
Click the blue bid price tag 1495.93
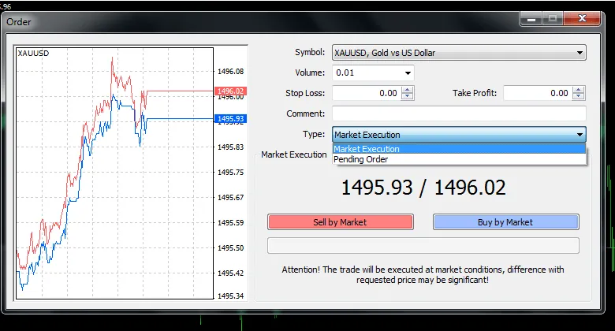click(x=230, y=118)
